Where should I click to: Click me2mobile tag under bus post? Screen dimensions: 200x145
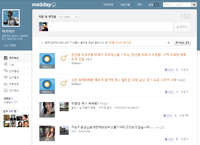pyautogui.click(x=84, y=131)
